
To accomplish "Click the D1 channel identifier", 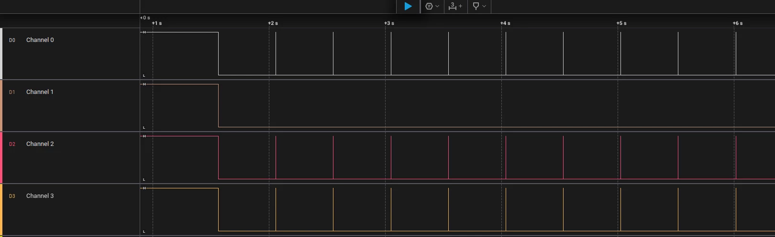I will [x=12, y=93].
